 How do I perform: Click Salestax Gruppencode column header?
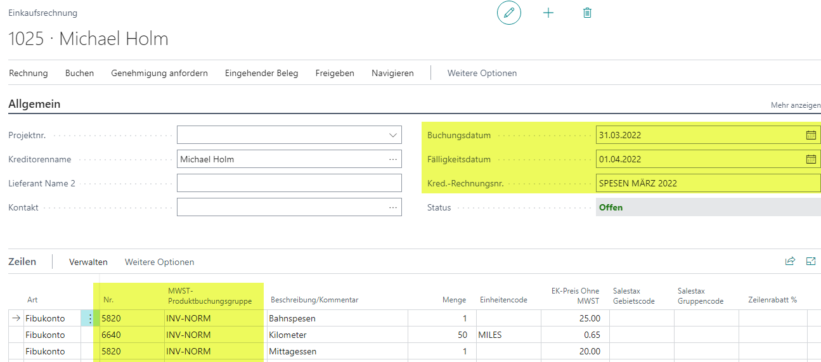(x=700, y=295)
